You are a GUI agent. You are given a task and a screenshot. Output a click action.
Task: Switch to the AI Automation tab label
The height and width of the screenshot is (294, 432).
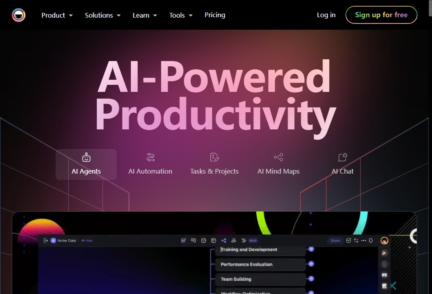150,171
